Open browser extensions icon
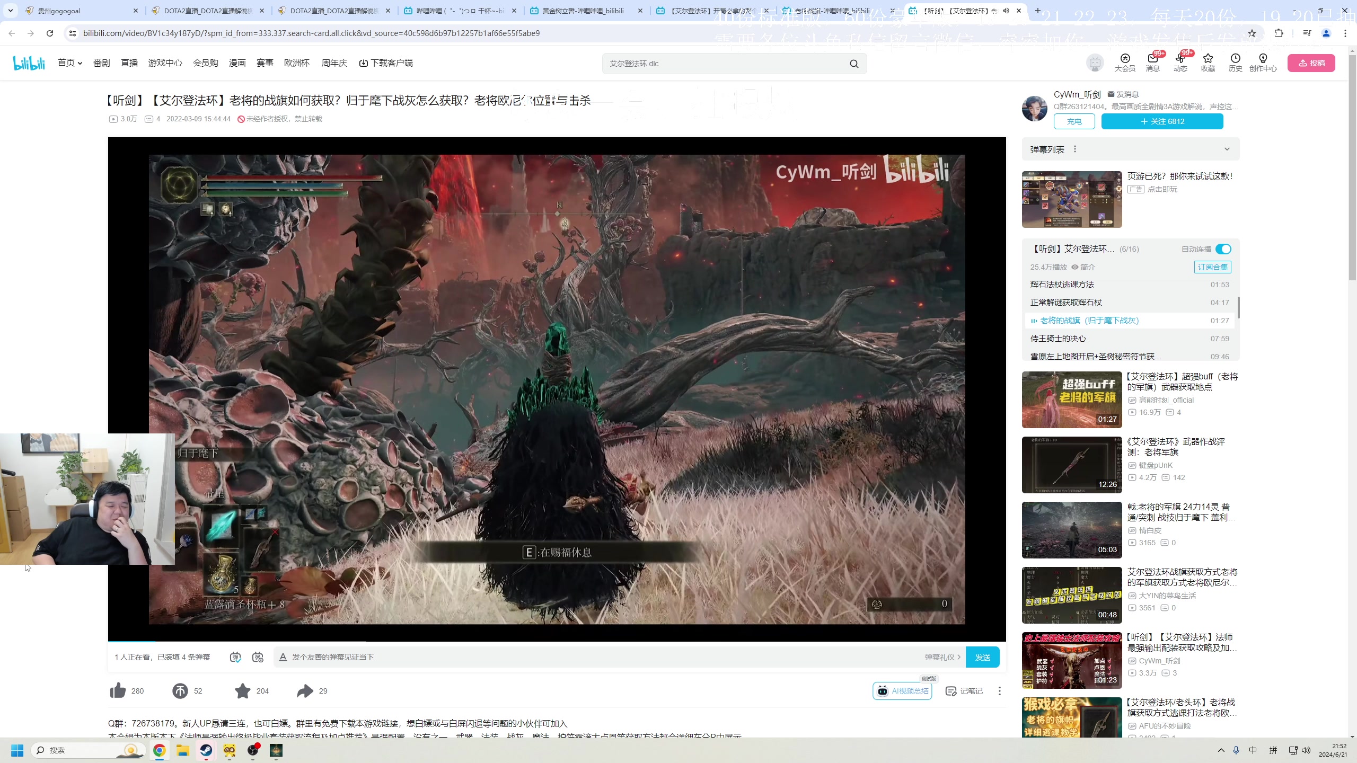The height and width of the screenshot is (763, 1357). 1279,33
